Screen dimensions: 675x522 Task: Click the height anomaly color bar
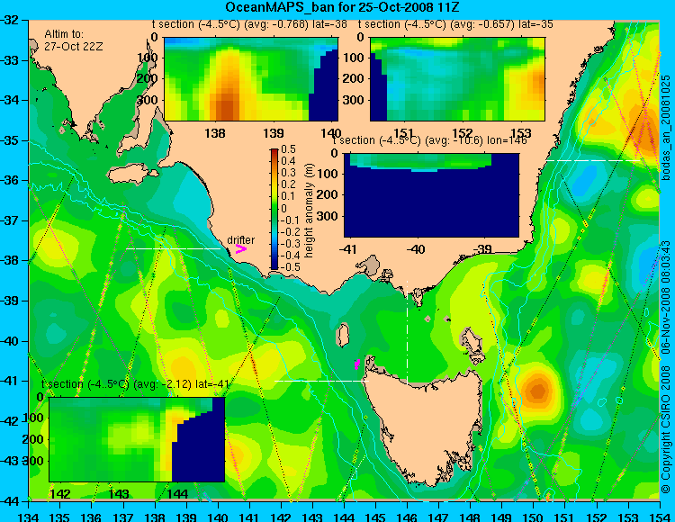[274, 209]
